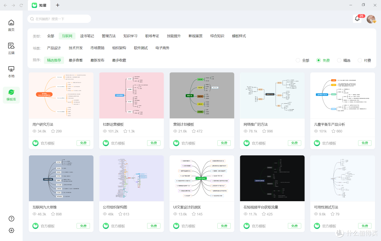Click star icon on 用户研究方法 card
The width and height of the screenshot is (381, 241).
pyautogui.click(x=53, y=131)
